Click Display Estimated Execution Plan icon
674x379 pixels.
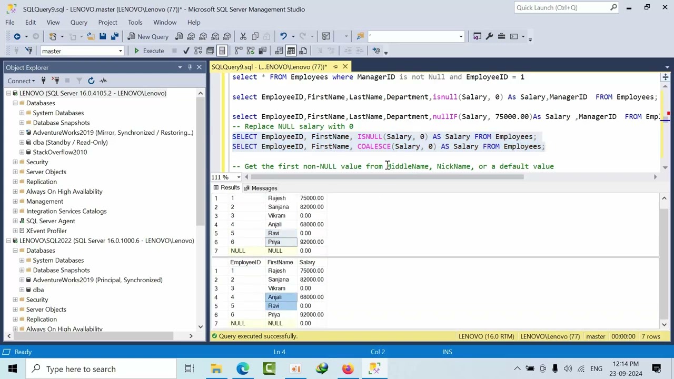198,51
